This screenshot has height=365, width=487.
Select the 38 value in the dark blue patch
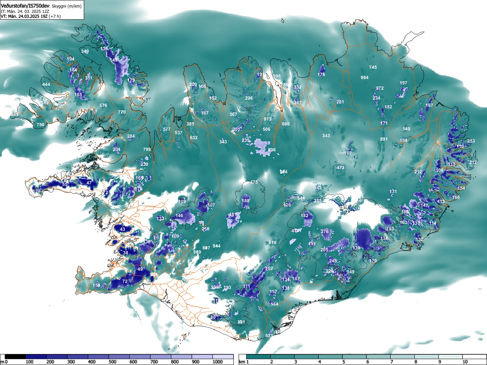coord(126,253)
